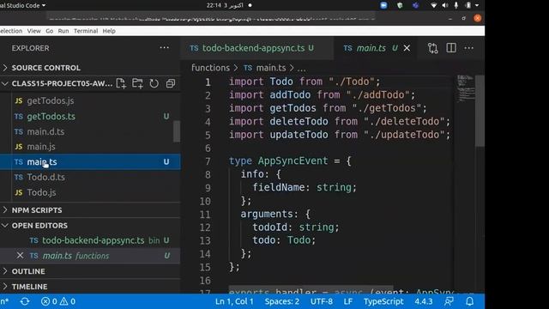The width and height of the screenshot is (549, 309).
Task: Click the battery indicator in top bar
Action: 468,5
